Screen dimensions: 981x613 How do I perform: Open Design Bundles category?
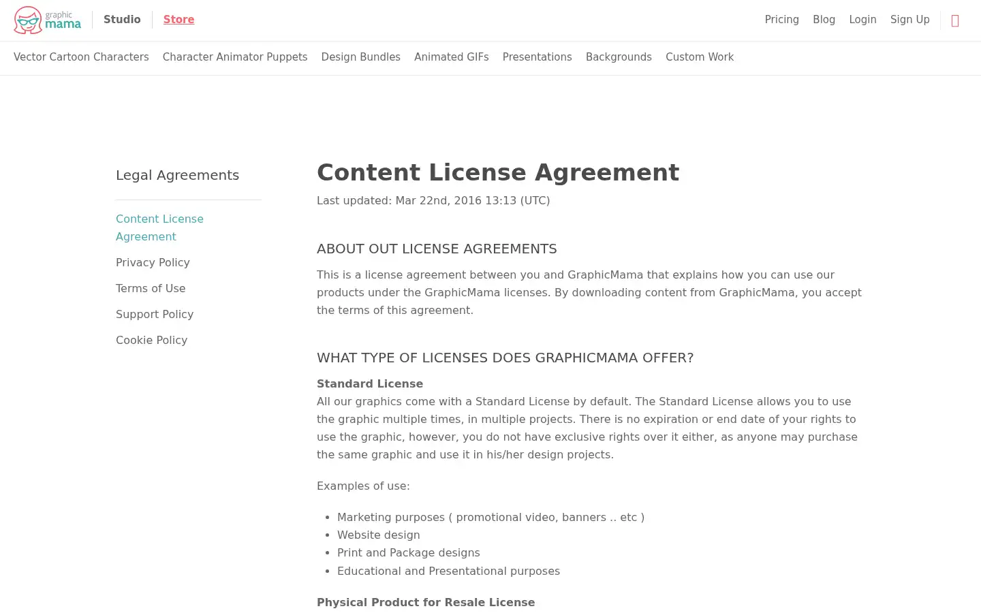click(x=360, y=57)
